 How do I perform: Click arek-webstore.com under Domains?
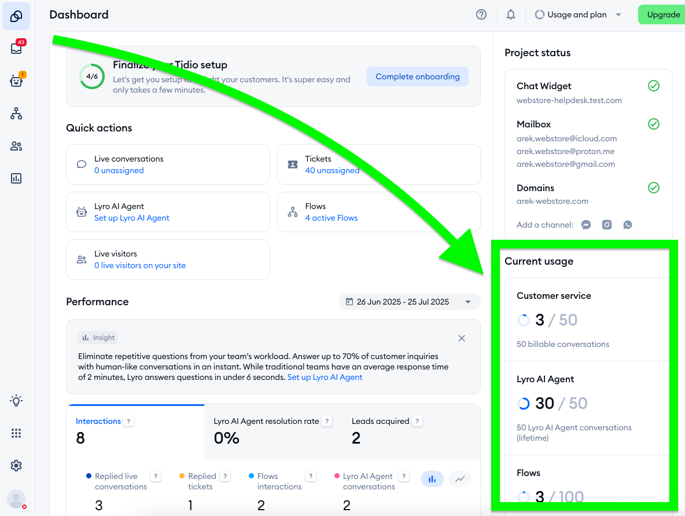552,201
